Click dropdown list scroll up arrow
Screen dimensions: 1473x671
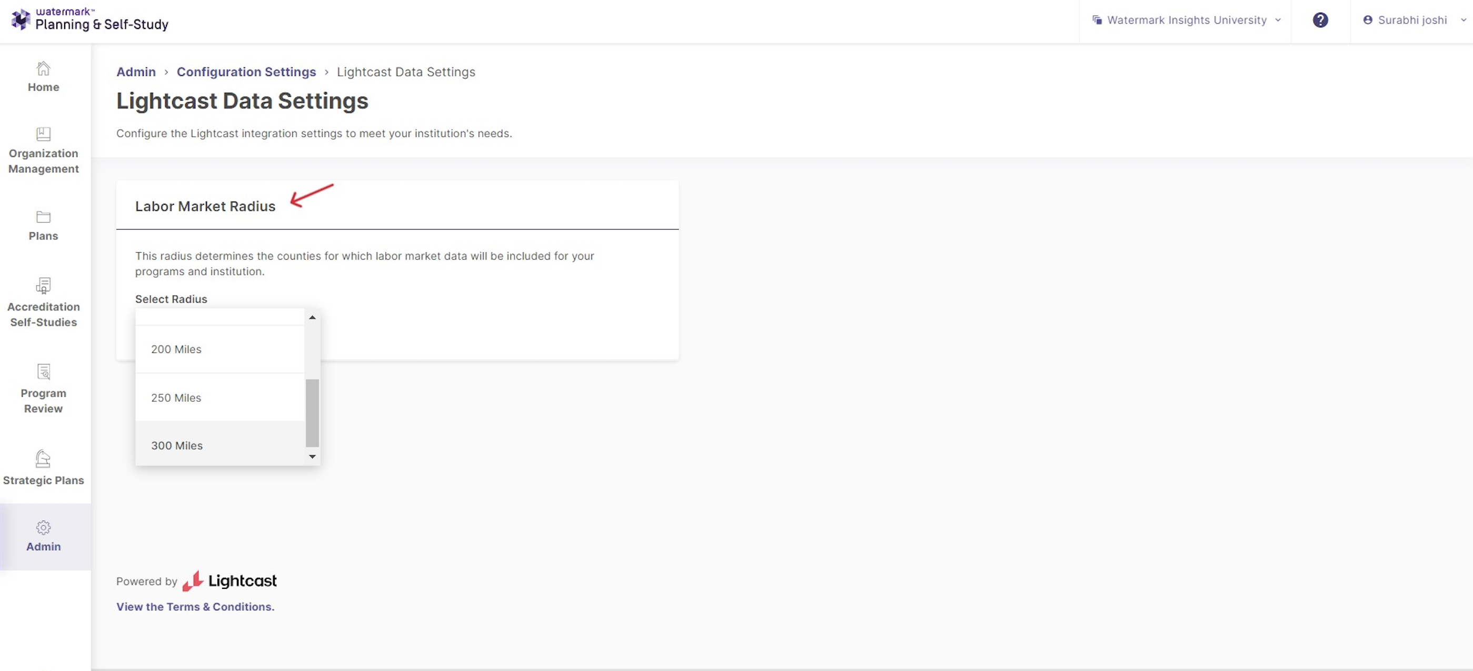[x=312, y=317]
